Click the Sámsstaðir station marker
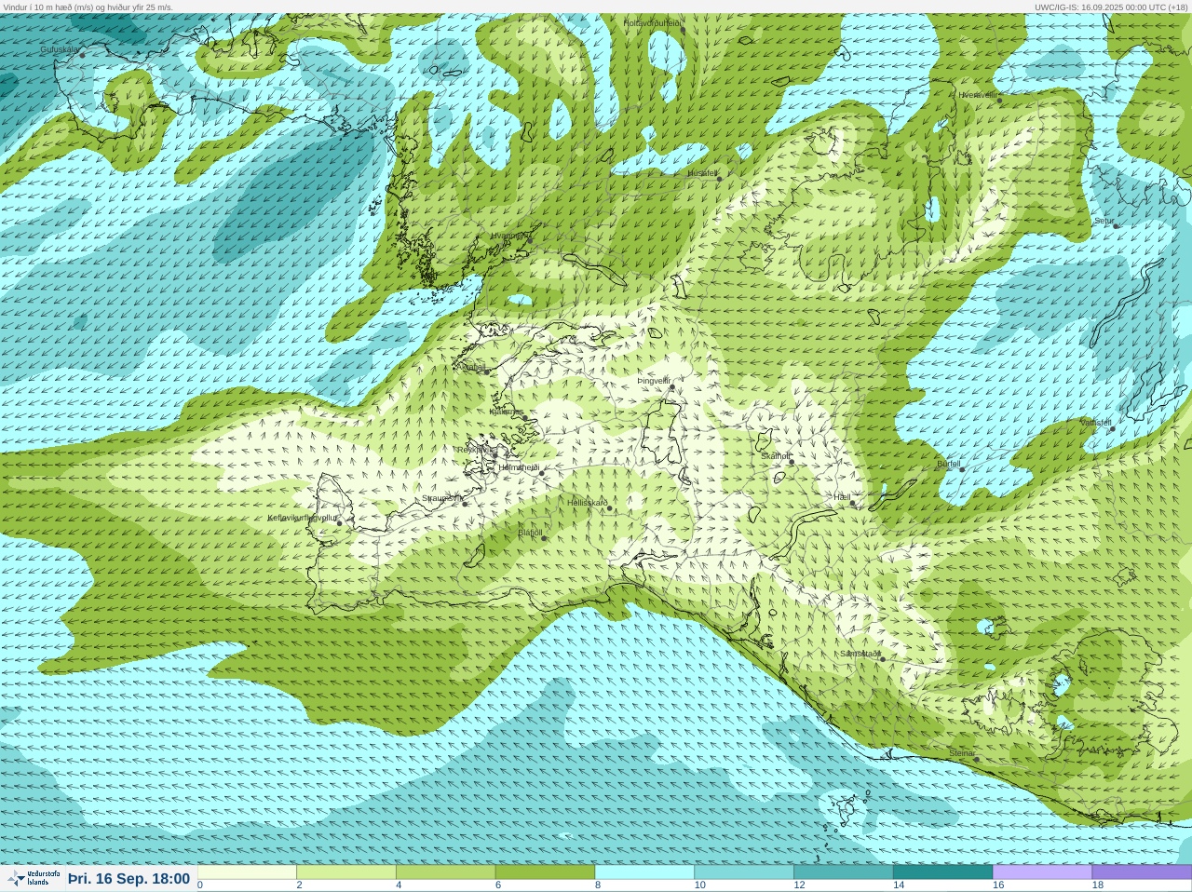Image resolution: width=1192 pixels, height=892 pixels. tap(882, 659)
